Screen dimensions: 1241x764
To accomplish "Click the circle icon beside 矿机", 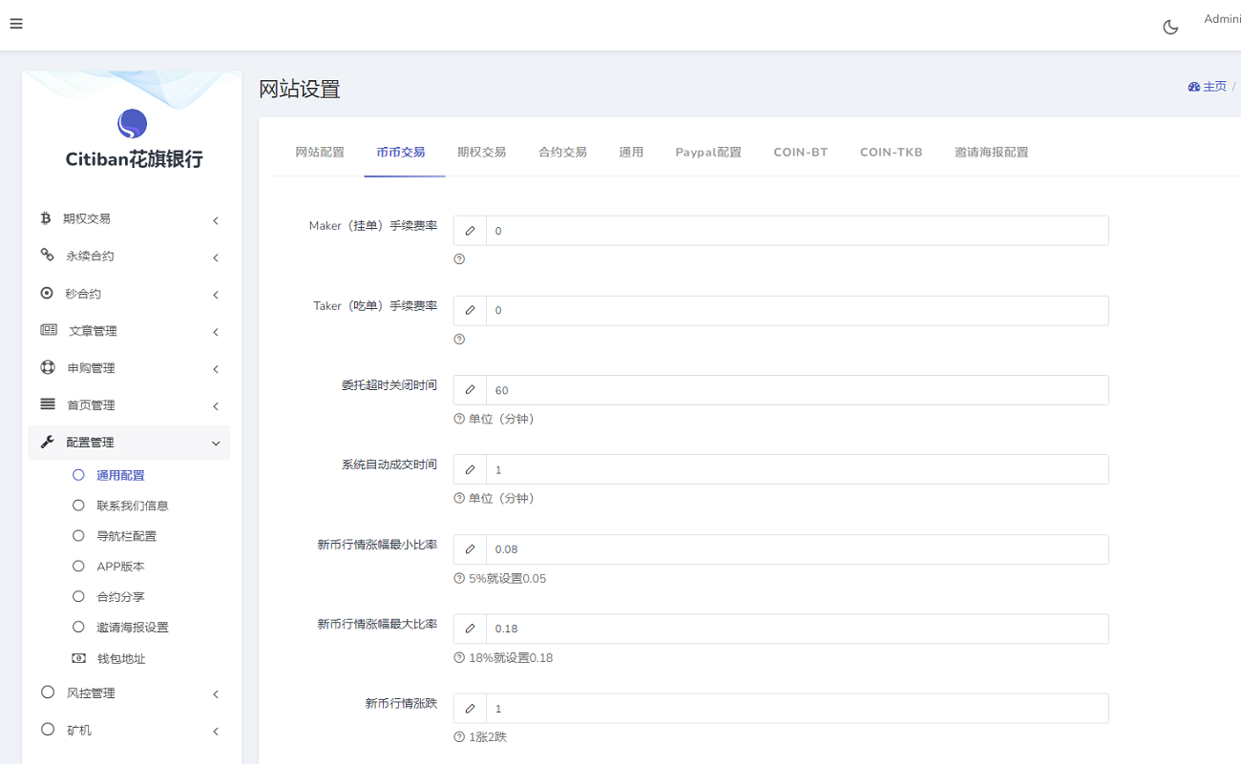I will [x=48, y=729].
